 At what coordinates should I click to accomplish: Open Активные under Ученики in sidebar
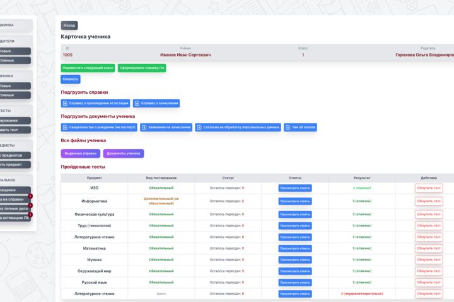15,95
